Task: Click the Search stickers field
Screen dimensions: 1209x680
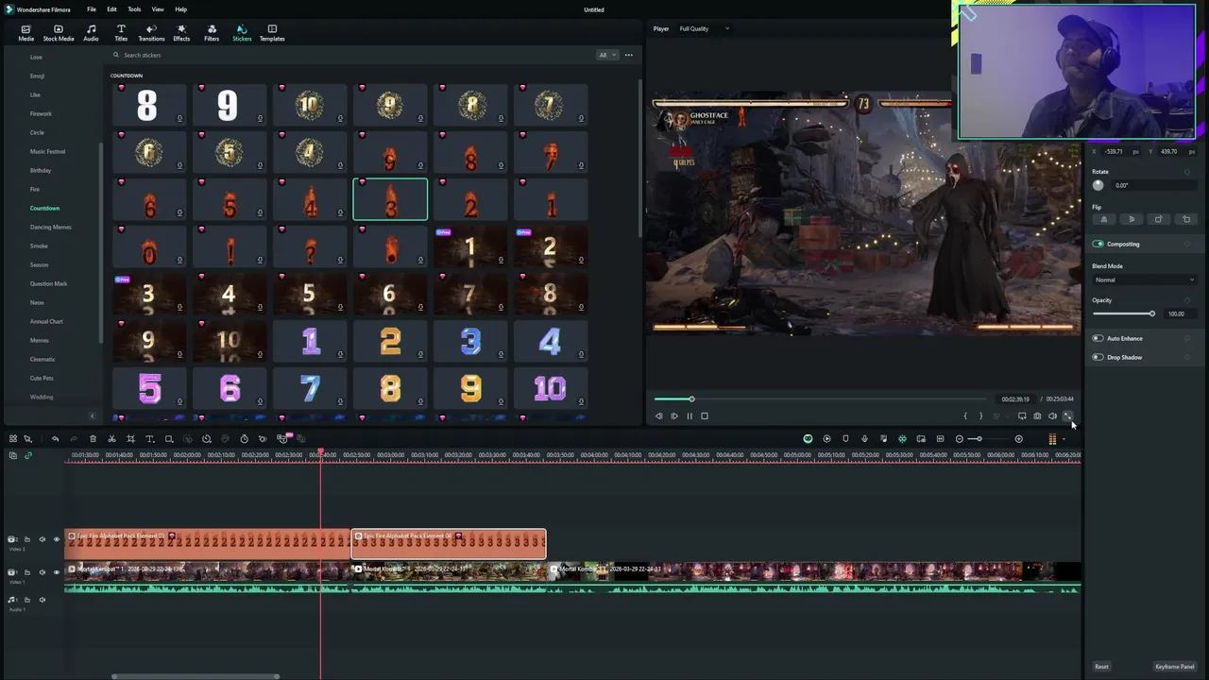Action: coord(349,55)
